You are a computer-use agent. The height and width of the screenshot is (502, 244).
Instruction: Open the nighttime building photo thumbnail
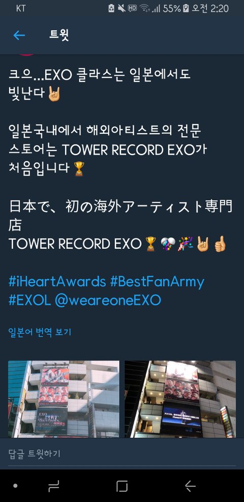(x=180, y=399)
